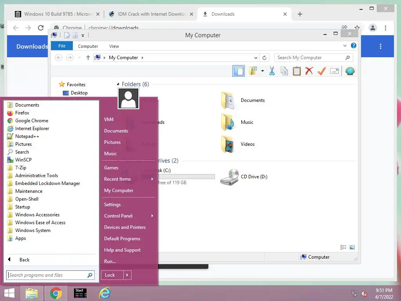Open Devices and Printers from start menu
This screenshot has height=301, width=401.
(125, 227)
